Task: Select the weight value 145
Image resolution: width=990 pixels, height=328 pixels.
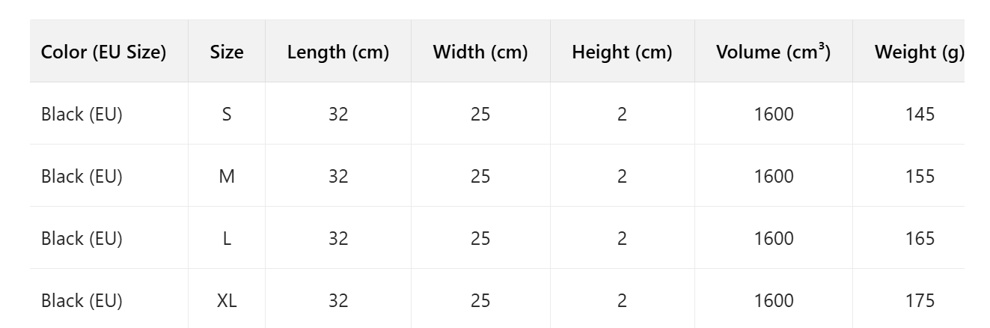Action: click(x=919, y=115)
